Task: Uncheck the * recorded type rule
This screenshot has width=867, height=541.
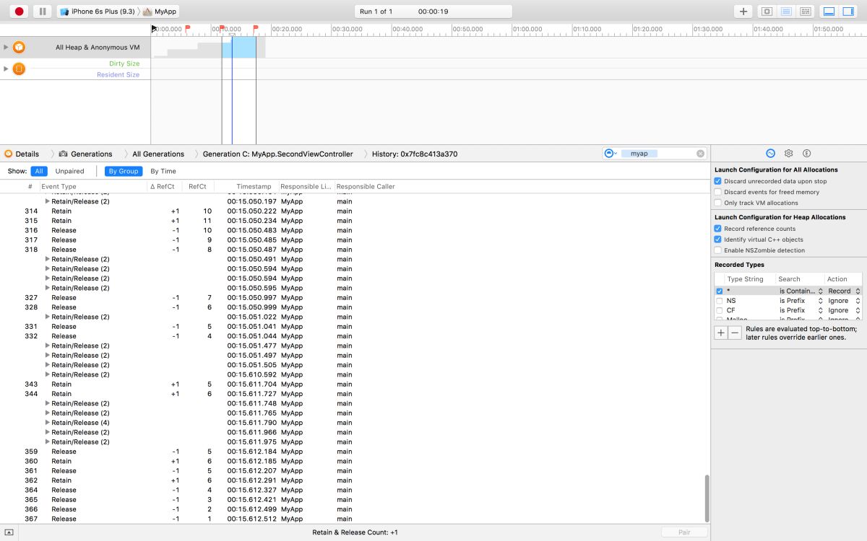Action: 720,291
